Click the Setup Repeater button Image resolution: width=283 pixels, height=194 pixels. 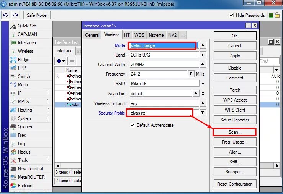click(x=235, y=120)
